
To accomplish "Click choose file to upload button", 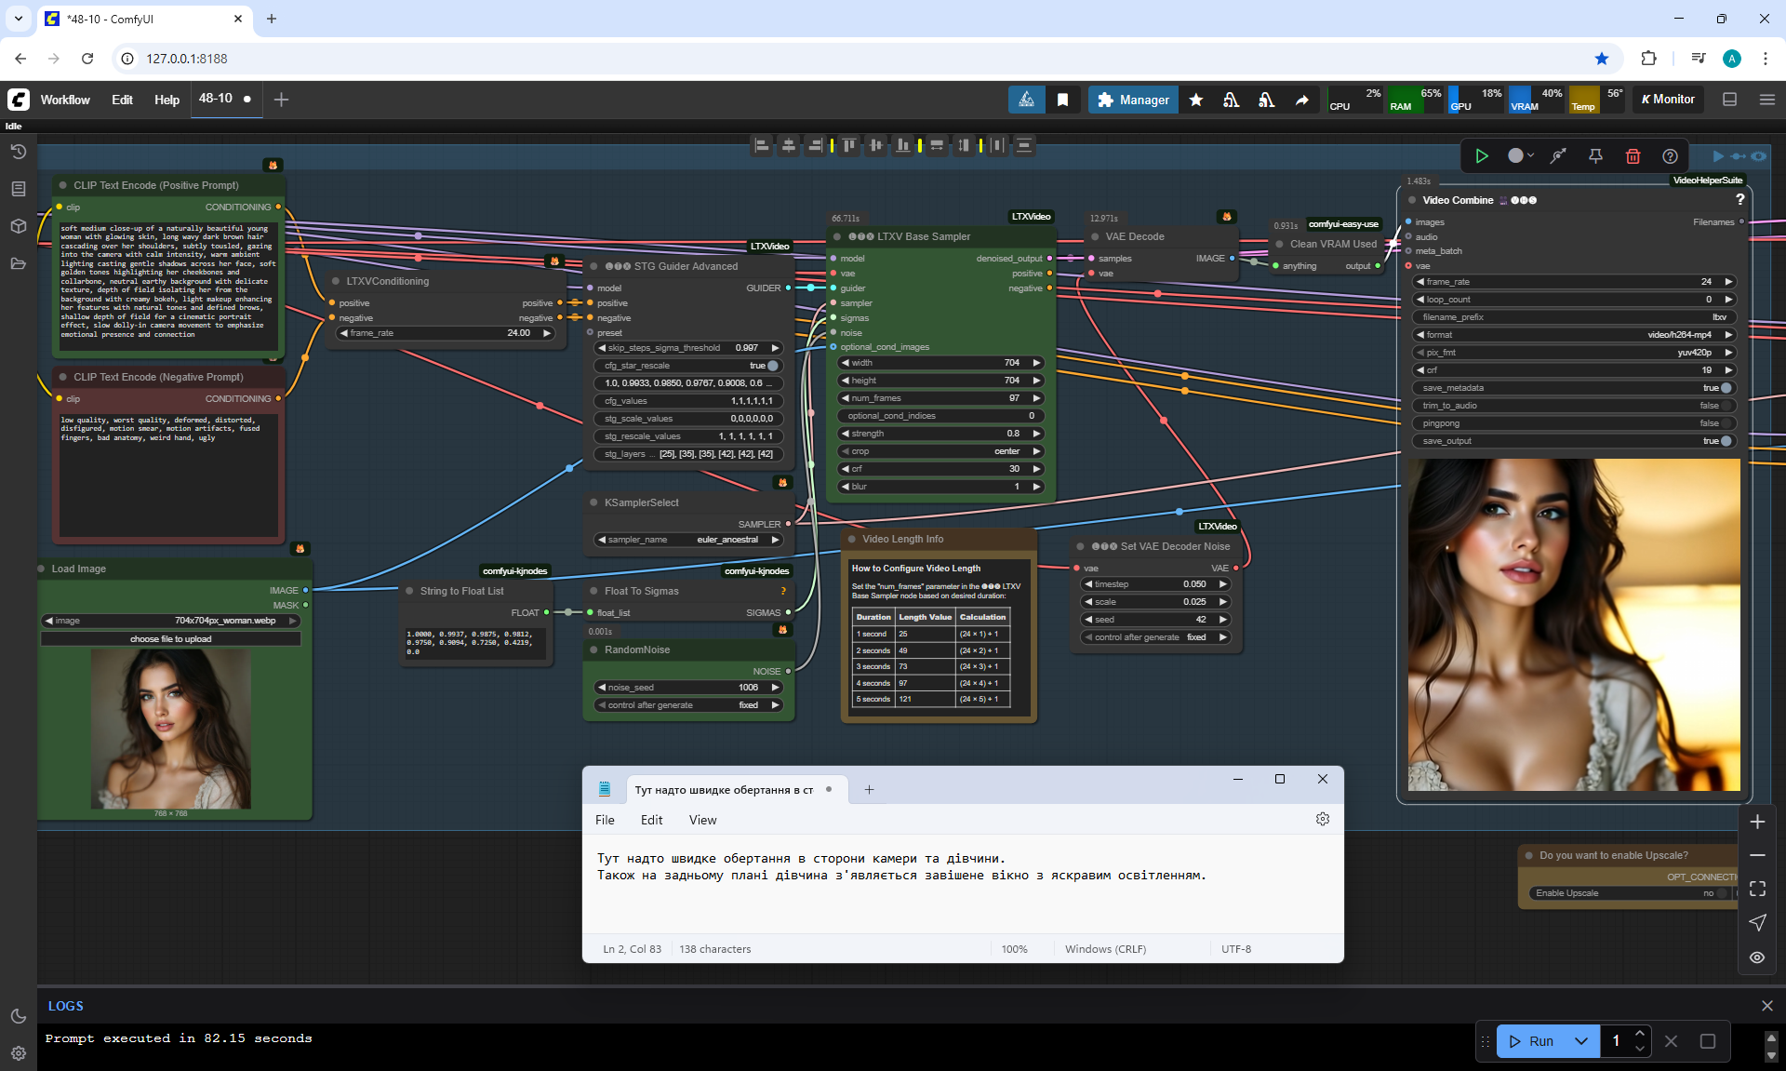I will click(170, 639).
